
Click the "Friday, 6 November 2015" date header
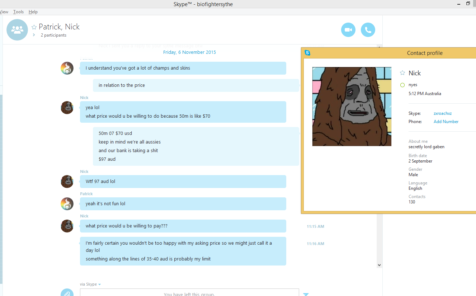click(x=189, y=52)
